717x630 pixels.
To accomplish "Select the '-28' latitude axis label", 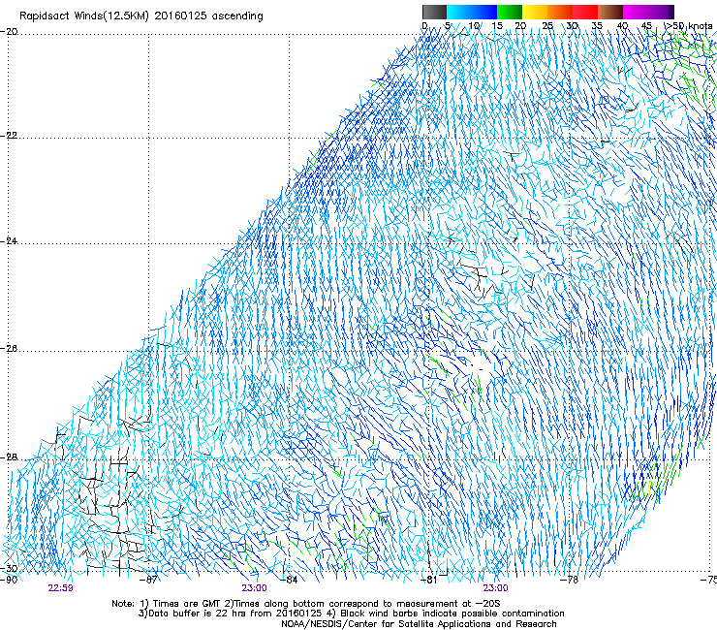I will 9,457.
